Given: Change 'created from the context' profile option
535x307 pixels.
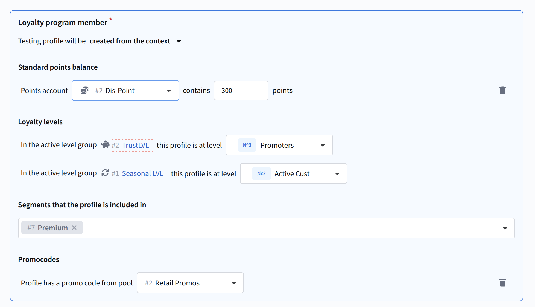Looking at the screenshot, I should (135, 41).
